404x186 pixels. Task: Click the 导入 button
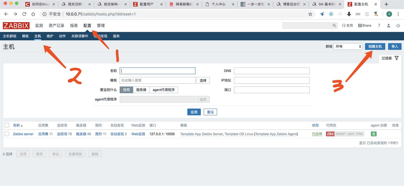(395, 46)
